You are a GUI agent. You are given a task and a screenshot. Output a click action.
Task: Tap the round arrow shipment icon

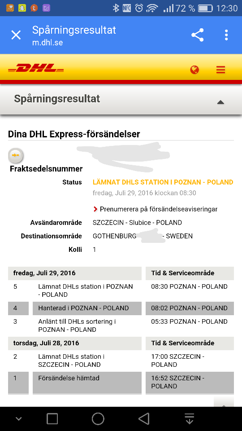point(16,156)
